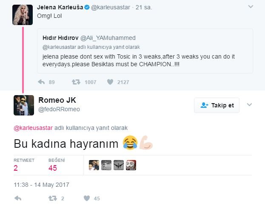Image resolution: width=265 pixels, height=211 pixels.
Task: Show the 45 beğeni likes list
Action: point(57,165)
